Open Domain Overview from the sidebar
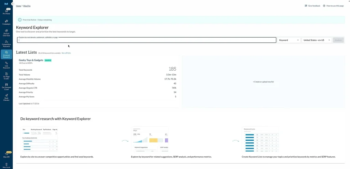350x169 pixels. coord(6,33)
